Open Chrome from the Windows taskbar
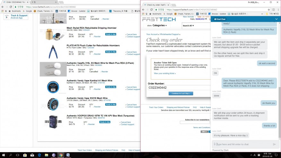Viewport: 281px width, 158px height. pos(61,155)
